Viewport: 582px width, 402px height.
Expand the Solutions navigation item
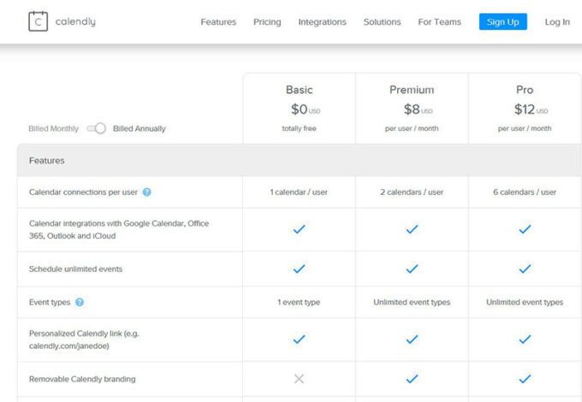click(382, 22)
